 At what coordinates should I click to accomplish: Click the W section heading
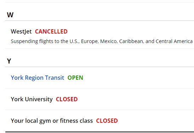tap(10, 15)
